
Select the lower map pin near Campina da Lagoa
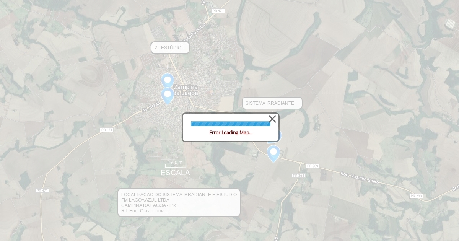click(x=168, y=96)
